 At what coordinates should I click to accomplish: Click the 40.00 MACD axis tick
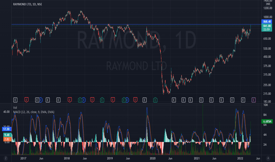[6, 112]
